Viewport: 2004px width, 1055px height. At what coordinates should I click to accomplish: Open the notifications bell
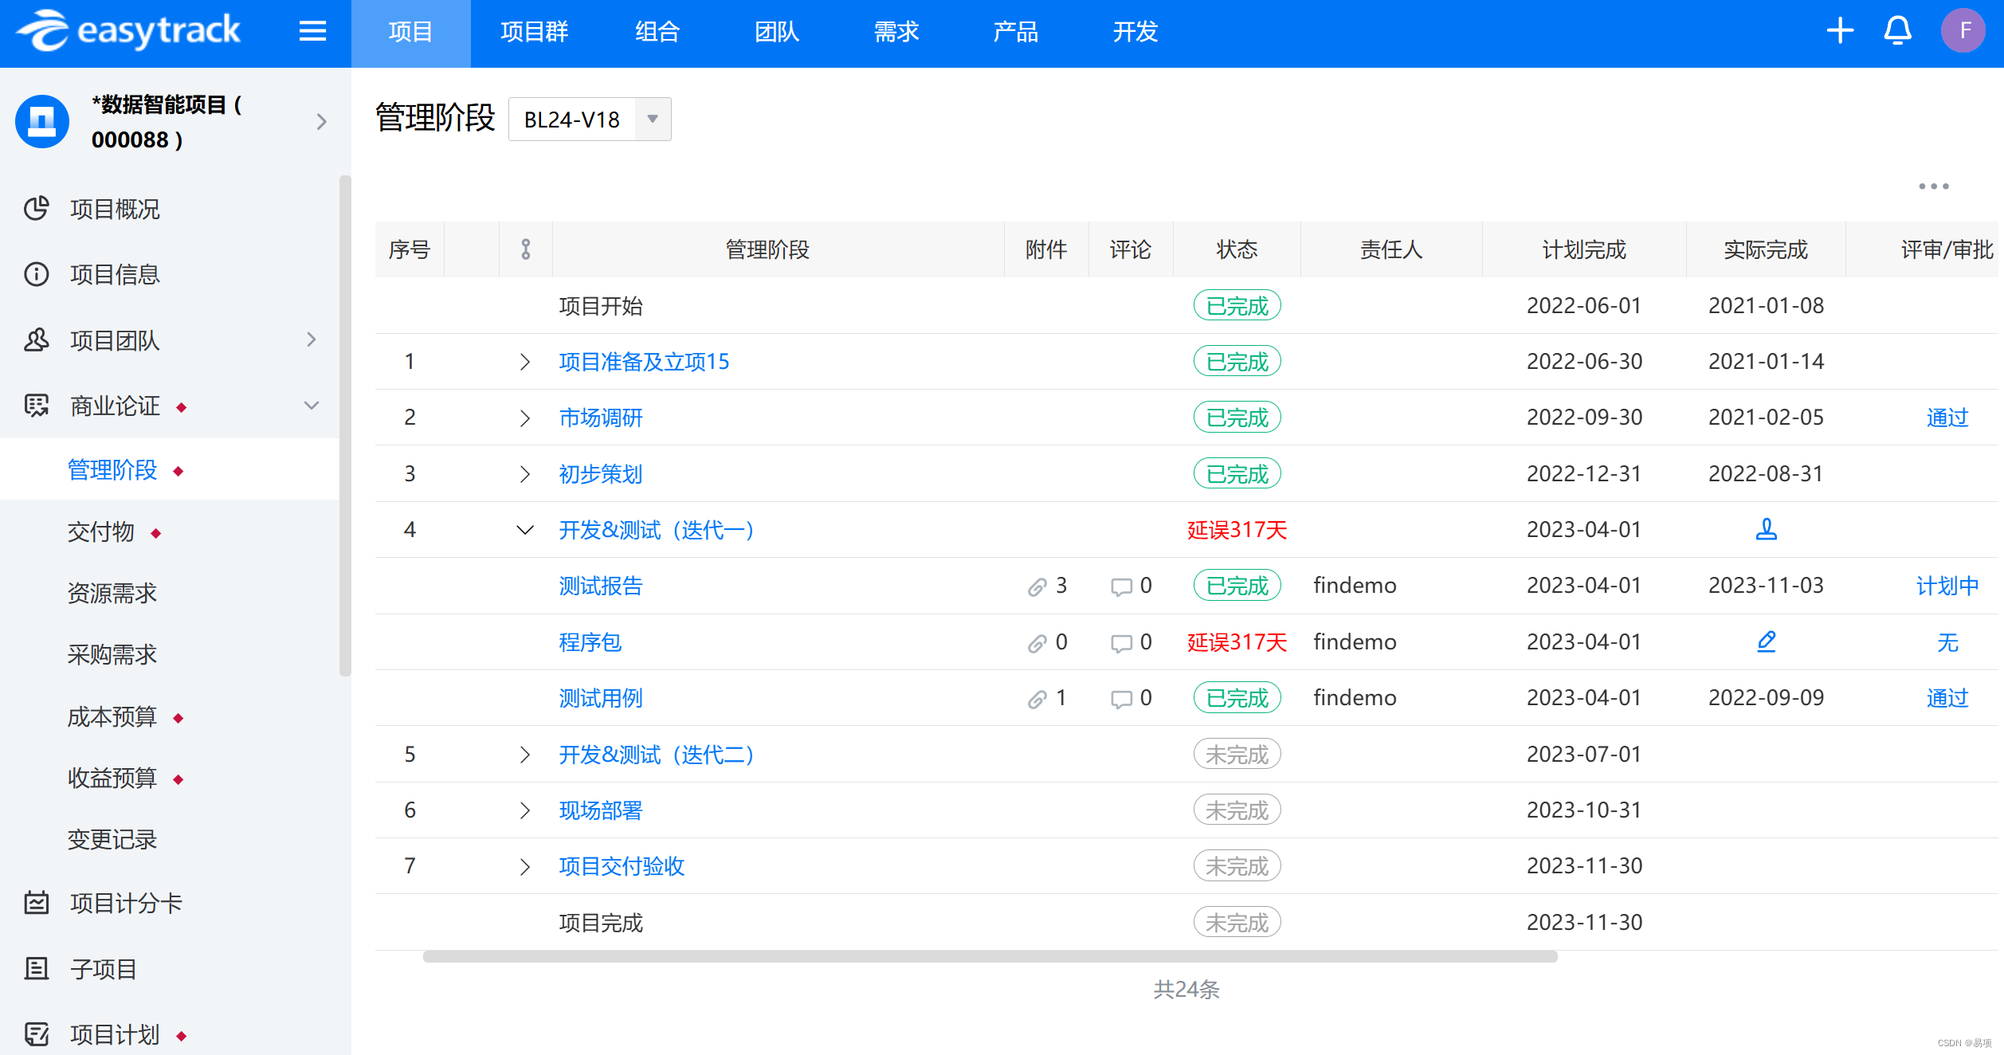1897,31
